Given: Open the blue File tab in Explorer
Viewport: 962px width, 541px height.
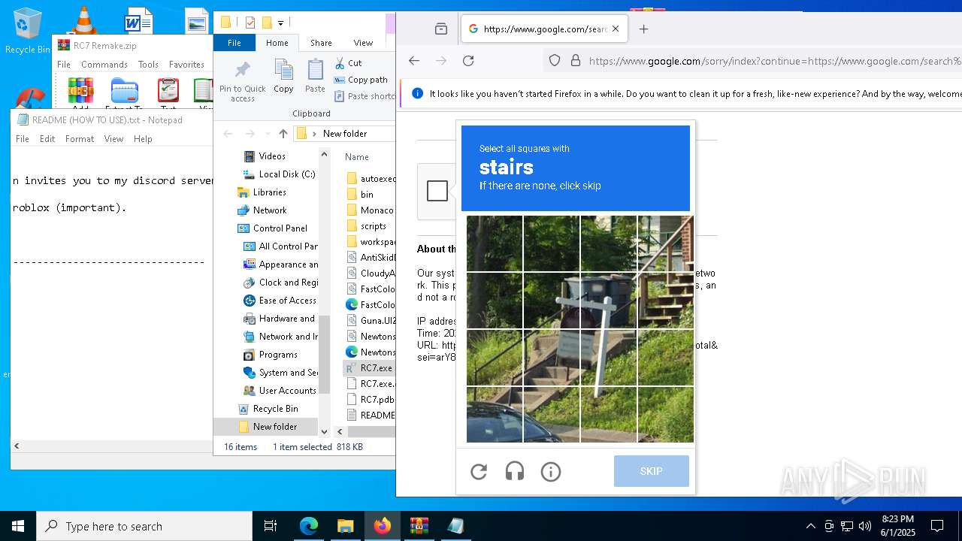Looking at the screenshot, I should [x=234, y=43].
